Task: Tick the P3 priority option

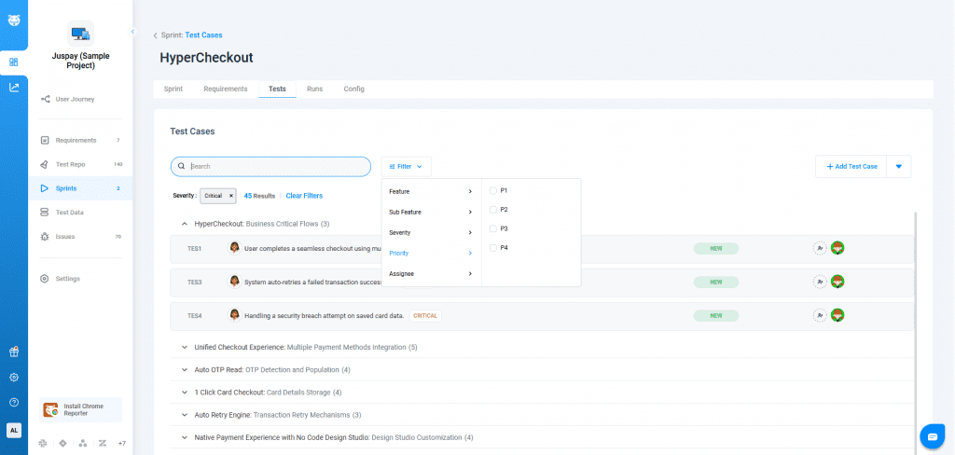Action: coord(493,228)
